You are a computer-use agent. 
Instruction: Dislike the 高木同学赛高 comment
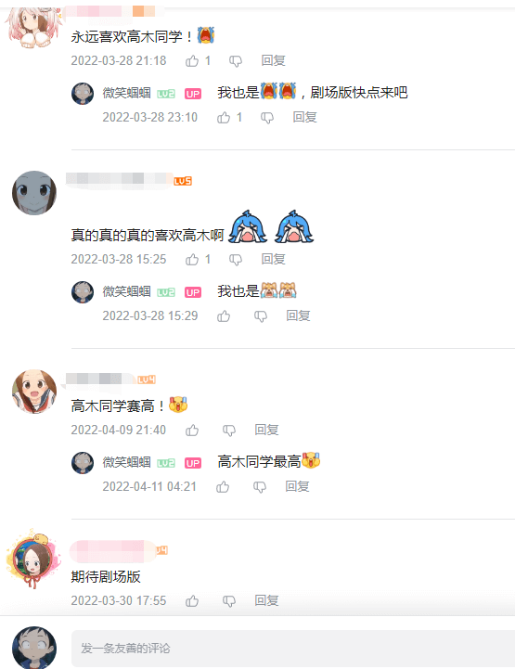click(x=229, y=431)
